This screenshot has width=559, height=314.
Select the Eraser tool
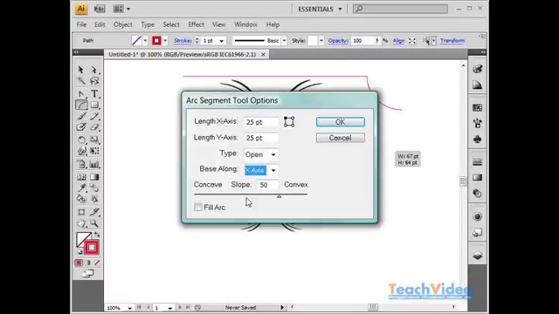click(94, 127)
